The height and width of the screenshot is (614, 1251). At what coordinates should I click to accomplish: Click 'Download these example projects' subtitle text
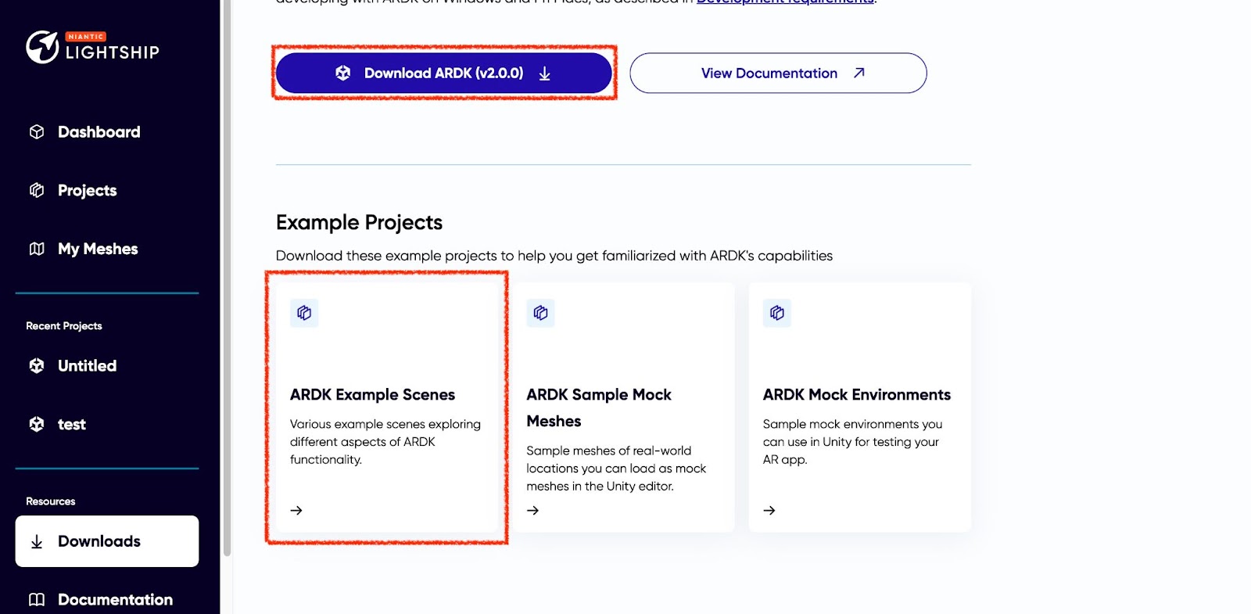pos(554,256)
